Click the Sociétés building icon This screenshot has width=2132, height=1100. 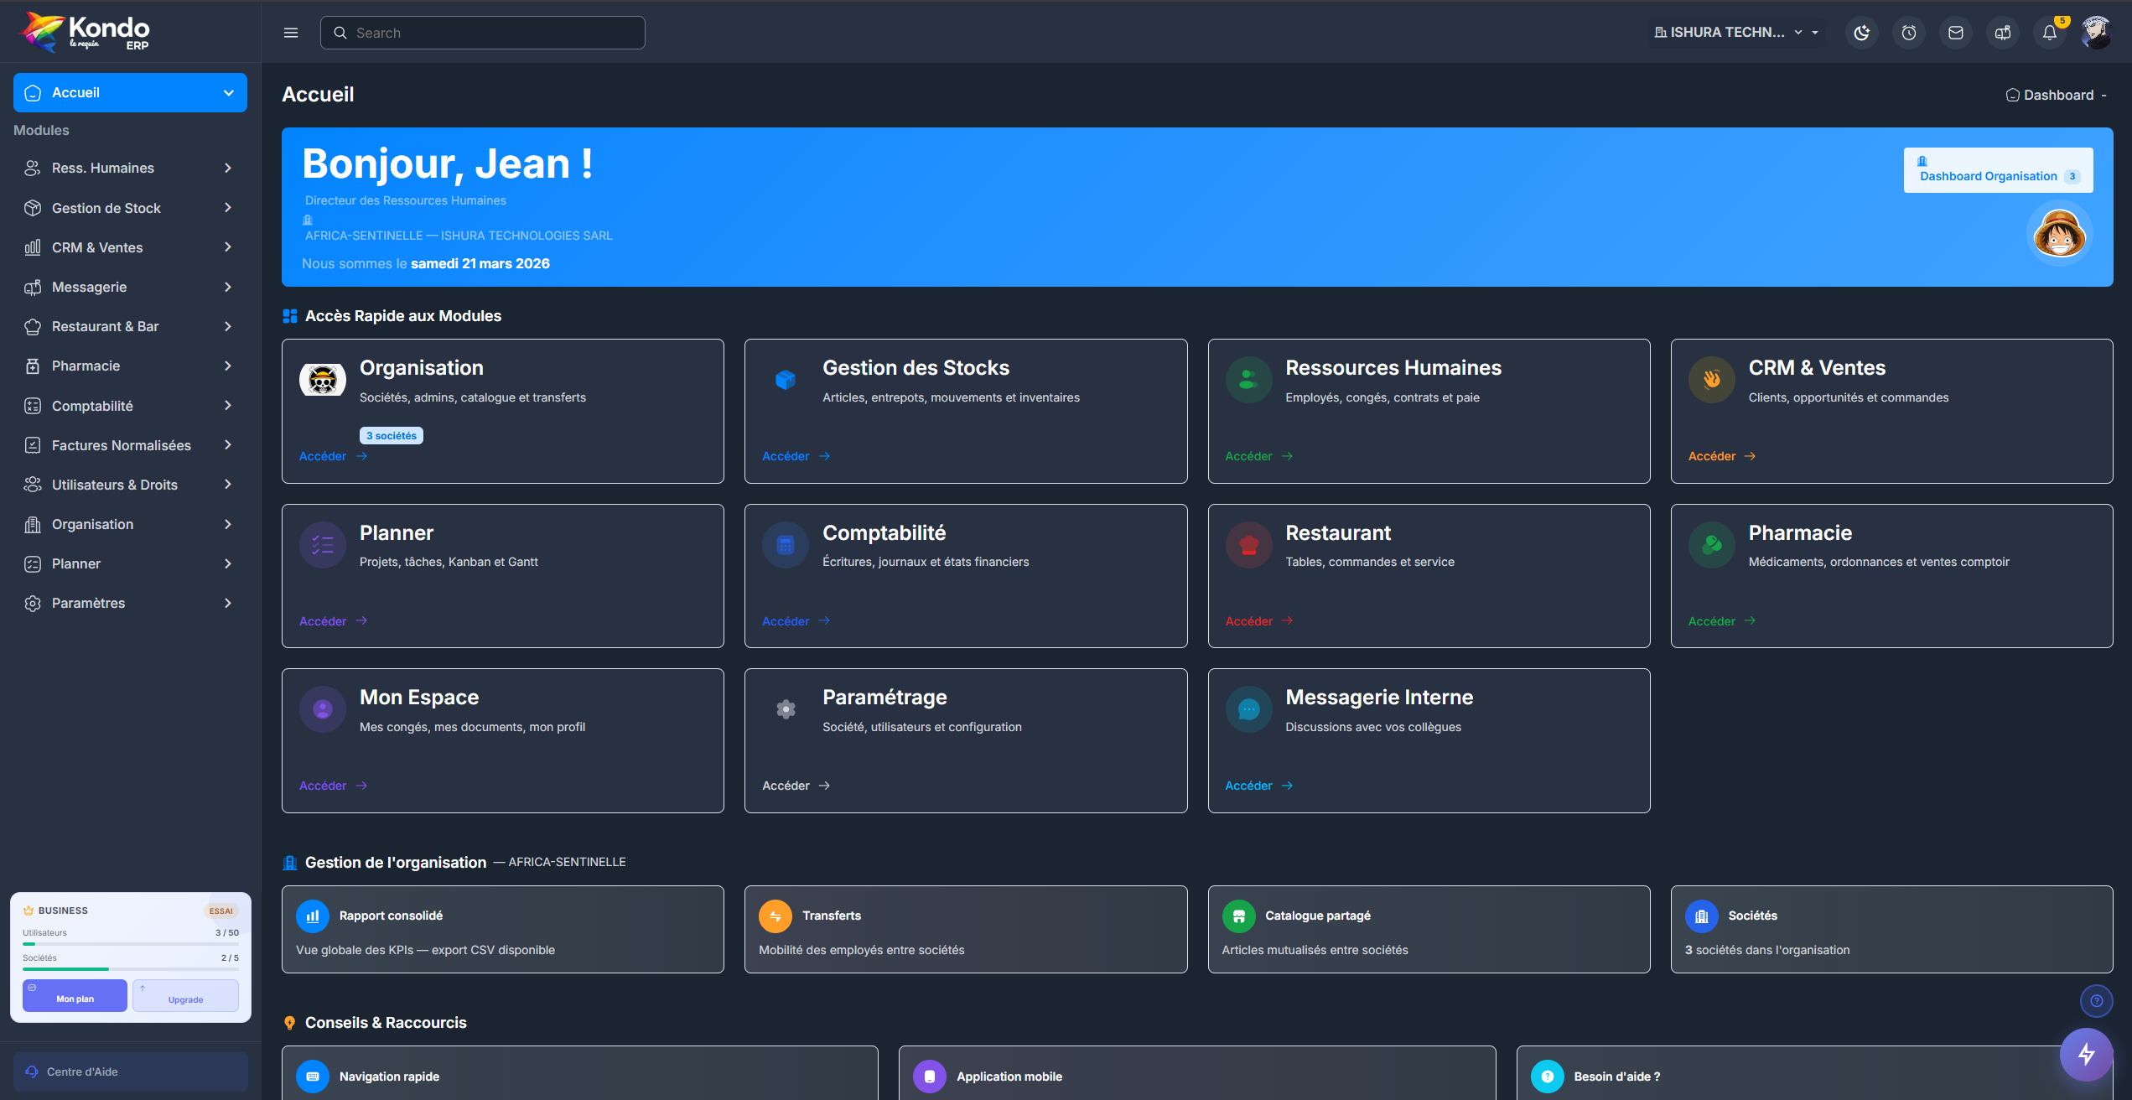[1701, 916]
